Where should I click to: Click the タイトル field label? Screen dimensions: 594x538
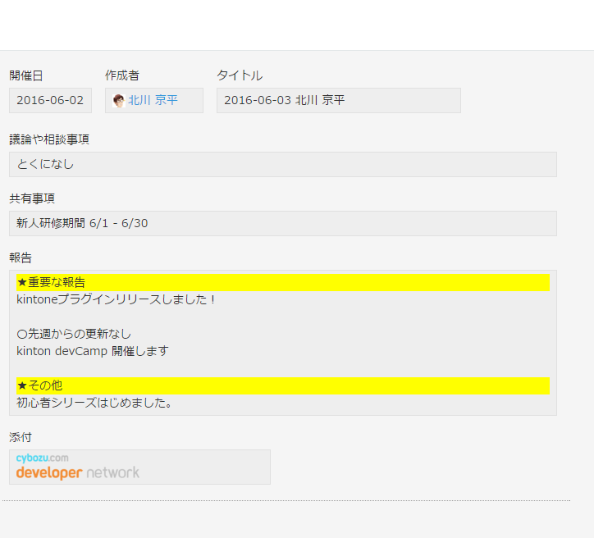(x=240, y=75)
